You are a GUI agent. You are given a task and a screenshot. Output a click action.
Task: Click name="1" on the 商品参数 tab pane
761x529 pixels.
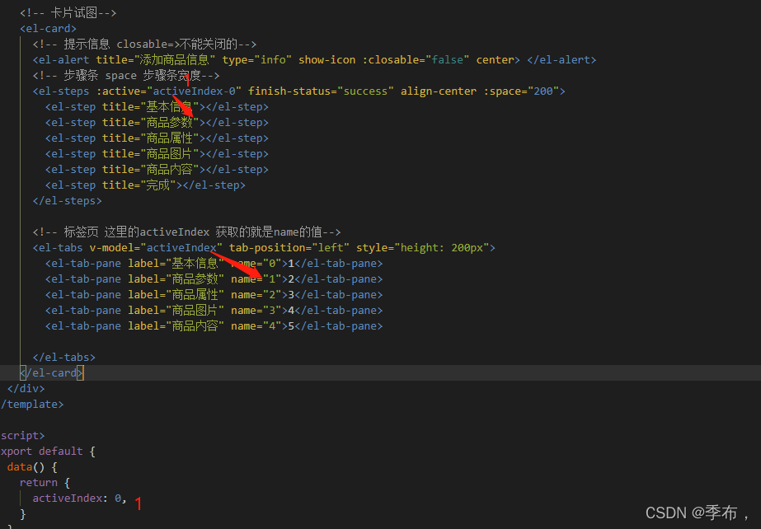[256, 279]
